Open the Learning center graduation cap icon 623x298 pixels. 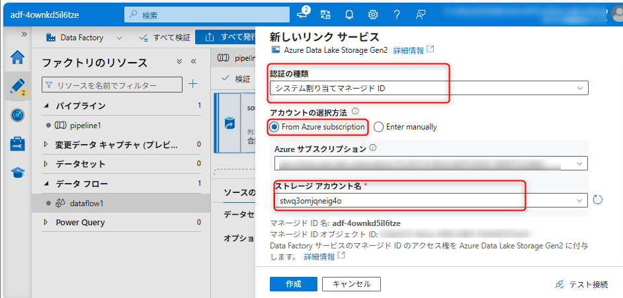tap(18, 172)
